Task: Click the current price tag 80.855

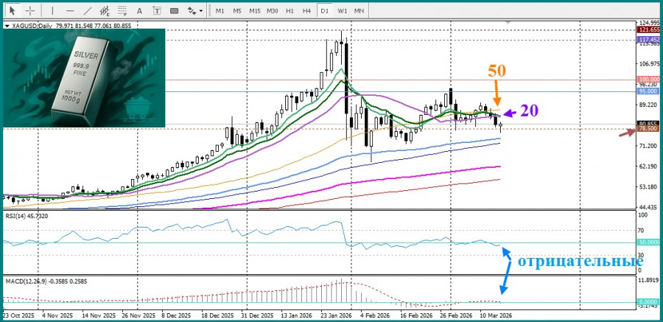Action: click(648, 124)
